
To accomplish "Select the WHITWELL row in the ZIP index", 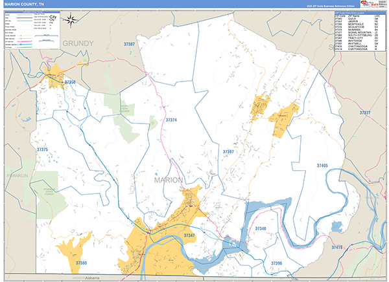I will (357, 43).
